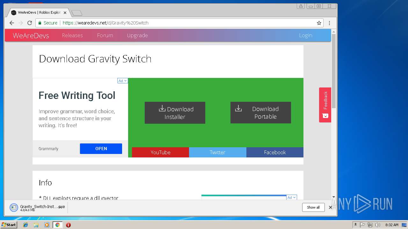The height and width of the screenshot is (229, 408).
Task: Bookmark this page with the star icon
Action: [x=319, y=23]
